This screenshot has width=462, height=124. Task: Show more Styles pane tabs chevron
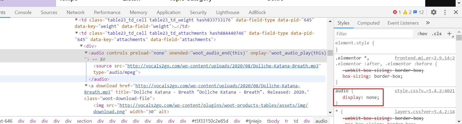tap(428, 23)
